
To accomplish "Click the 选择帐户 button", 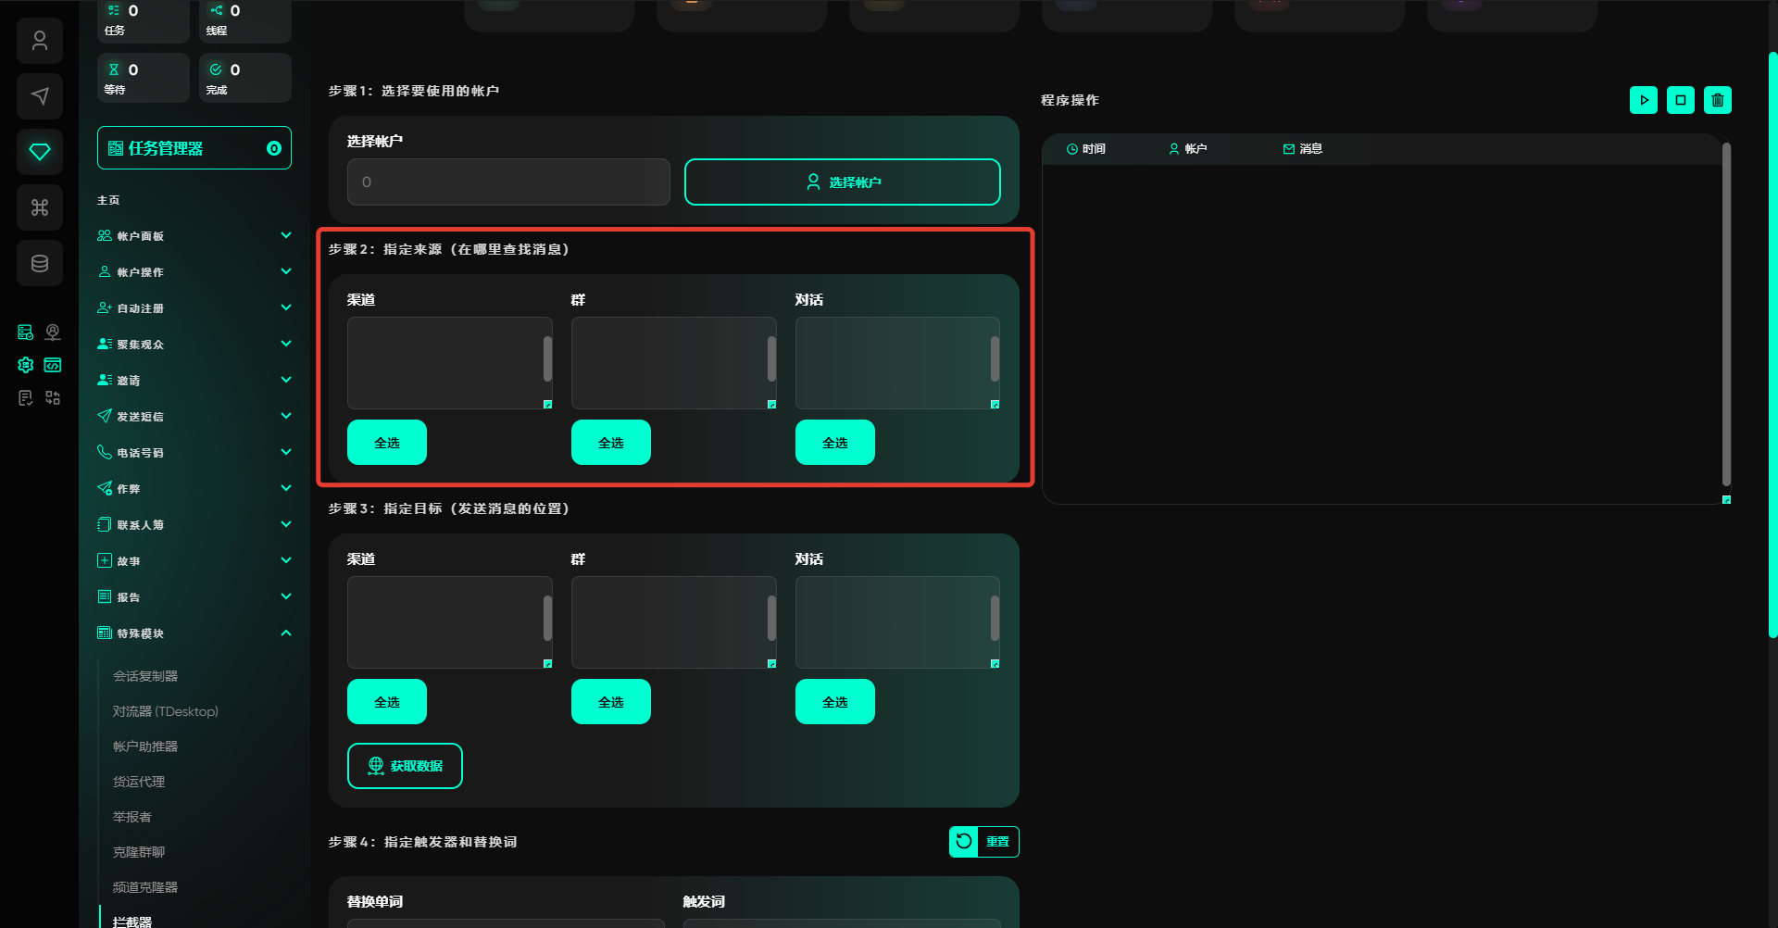I will (842, 182).
